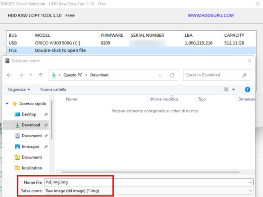This screenshot has width=263, height=197.
Task: Refresh the Download folder listing
Action: click(x=172, y=75)
